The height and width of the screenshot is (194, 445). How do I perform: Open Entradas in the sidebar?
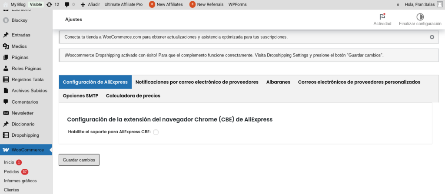pos(21,35)
